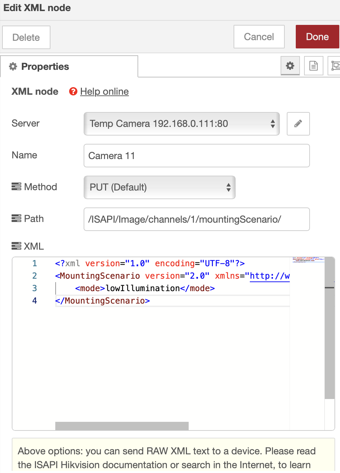Screen dimensions: 340x473
Task: Click the property type icon beside XML
Action: click(16, 246)
